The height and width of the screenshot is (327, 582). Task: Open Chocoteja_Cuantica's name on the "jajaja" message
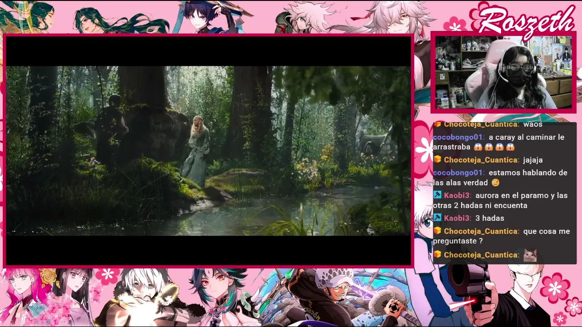coord(481,160)
